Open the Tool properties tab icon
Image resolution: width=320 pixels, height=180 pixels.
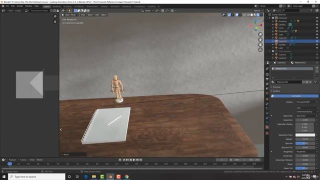(267, 69)
